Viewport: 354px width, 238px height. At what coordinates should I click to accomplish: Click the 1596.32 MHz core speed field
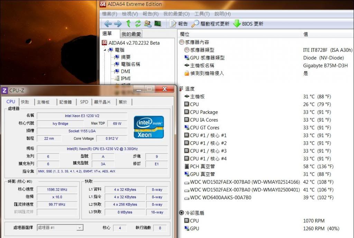click(57, 190)
